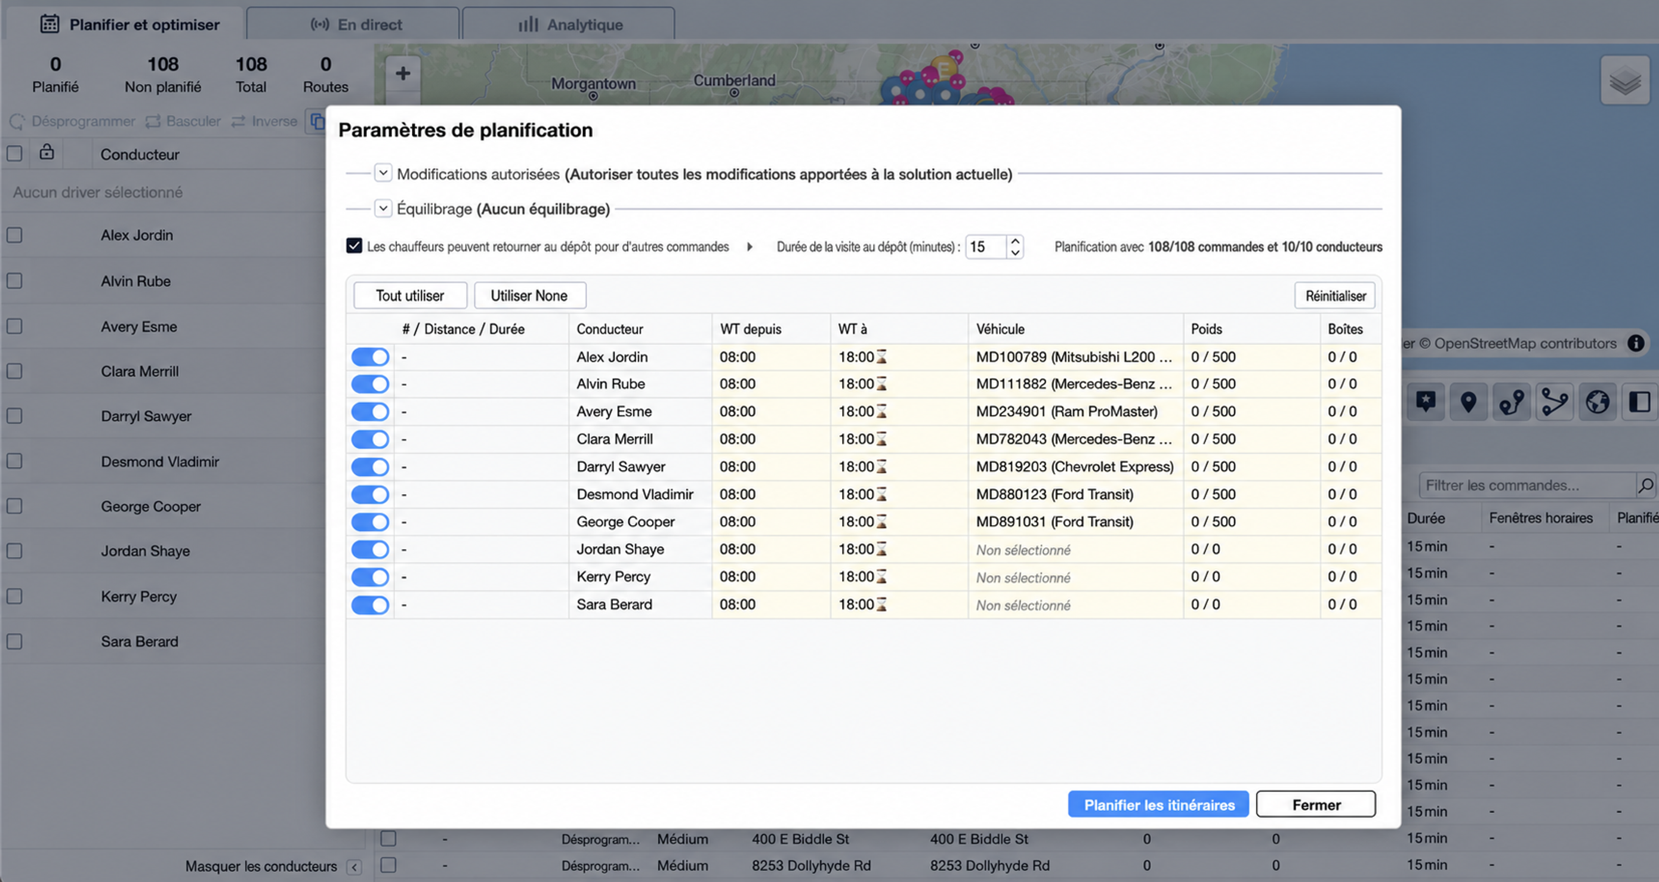Click Basculer toolbar action

pyautogui.click(x=183, y=121)
